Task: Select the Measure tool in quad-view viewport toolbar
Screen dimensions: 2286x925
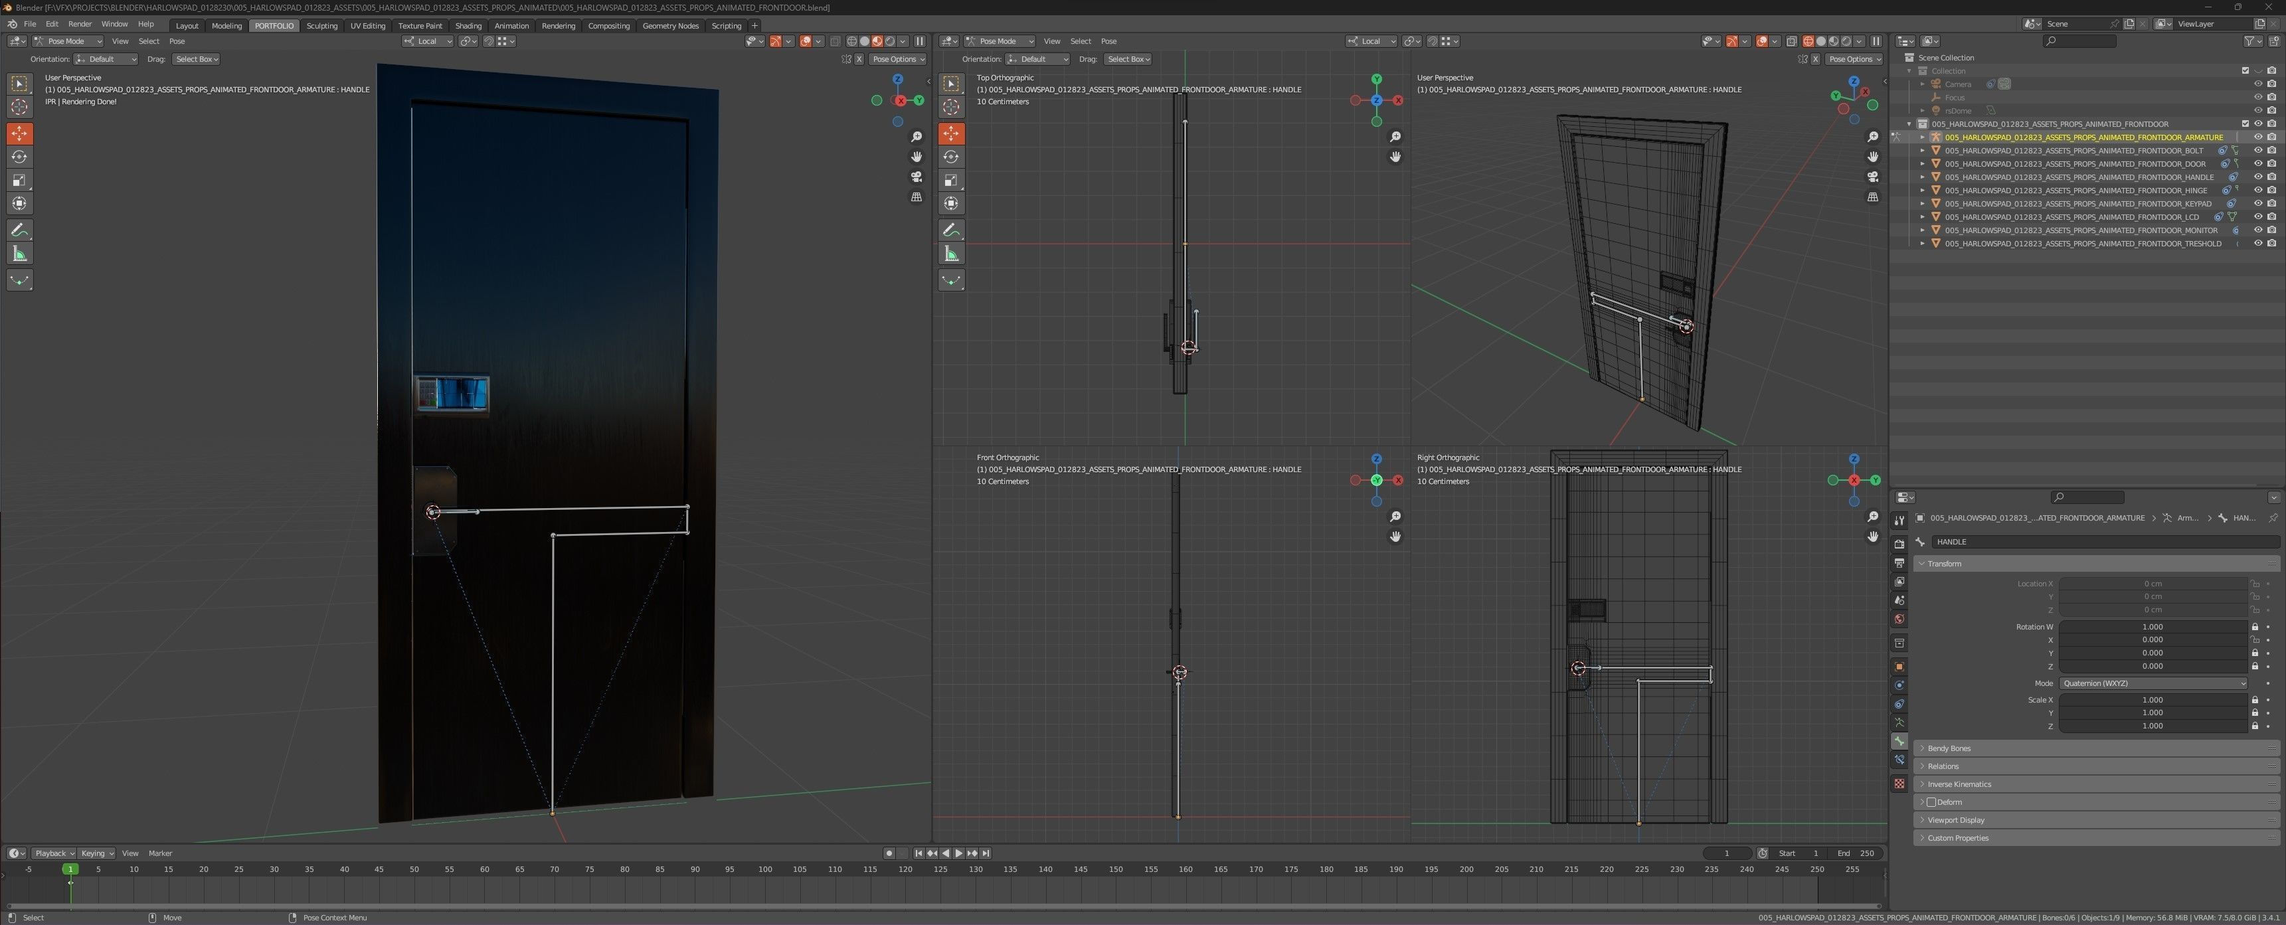Action: point(951,254)
